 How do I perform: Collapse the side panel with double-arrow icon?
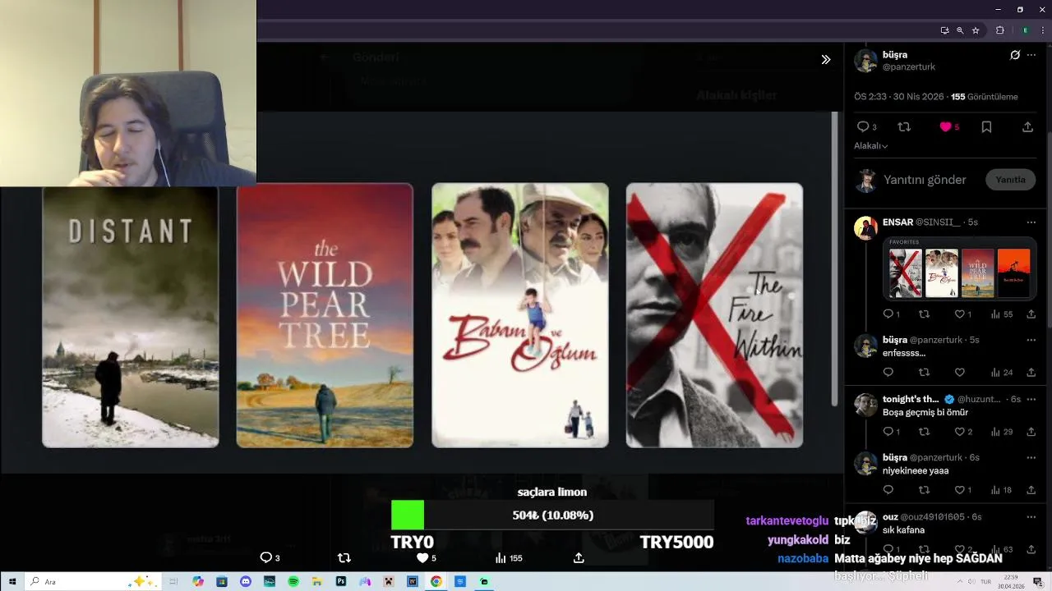[x=825, y=59]
